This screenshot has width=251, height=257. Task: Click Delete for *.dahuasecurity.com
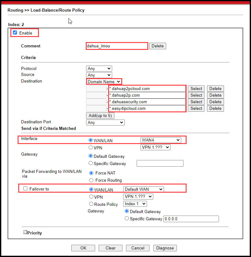point(216,102)
